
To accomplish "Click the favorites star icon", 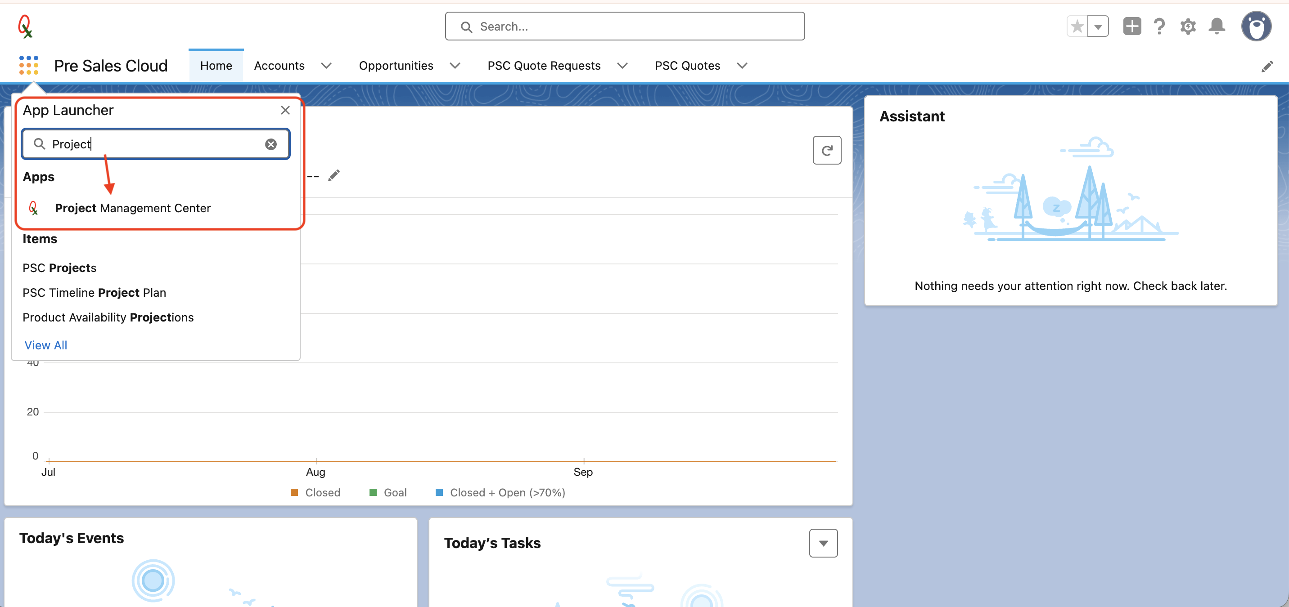I will [x=1077, y=27].
